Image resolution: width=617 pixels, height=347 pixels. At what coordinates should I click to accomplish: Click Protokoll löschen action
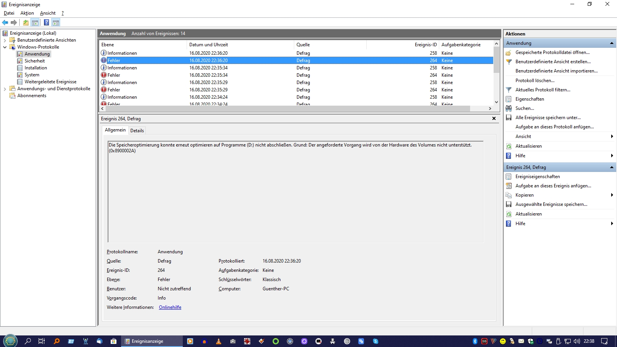pos(535,81)
